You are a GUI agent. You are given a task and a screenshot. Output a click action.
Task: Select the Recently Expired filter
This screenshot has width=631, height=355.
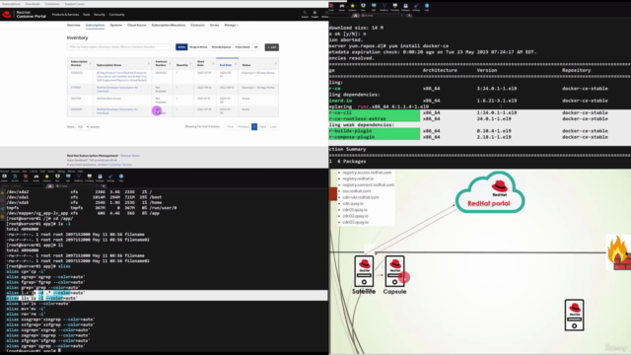[221, 47]
